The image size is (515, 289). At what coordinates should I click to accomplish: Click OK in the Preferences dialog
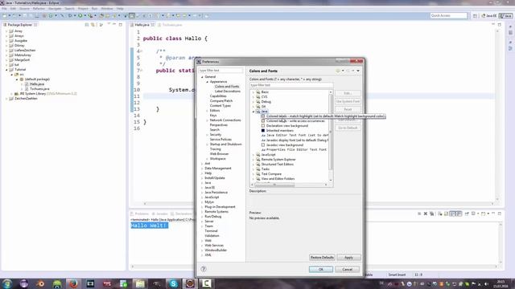point(321,270)
